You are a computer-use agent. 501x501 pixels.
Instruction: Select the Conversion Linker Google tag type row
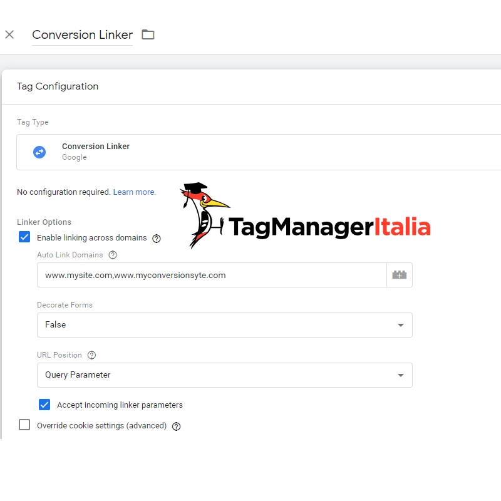259,152
